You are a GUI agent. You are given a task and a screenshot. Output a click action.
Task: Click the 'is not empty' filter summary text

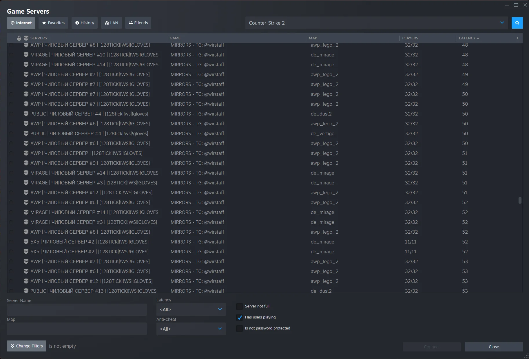tap(63, 346)
